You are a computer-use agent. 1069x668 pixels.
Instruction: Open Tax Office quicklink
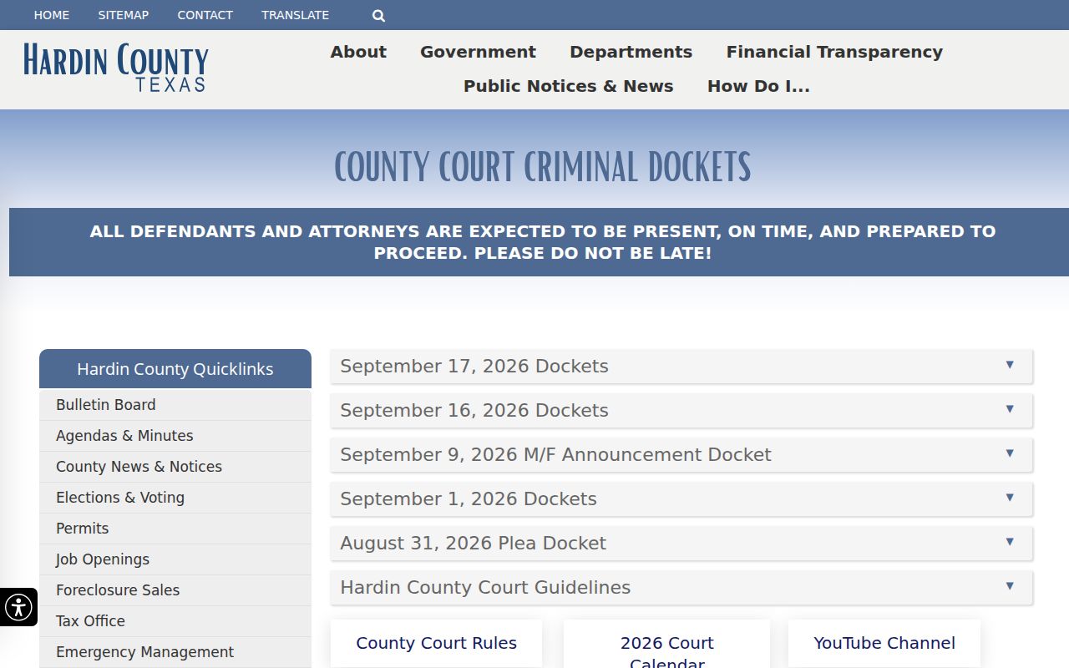coord(175,621)
